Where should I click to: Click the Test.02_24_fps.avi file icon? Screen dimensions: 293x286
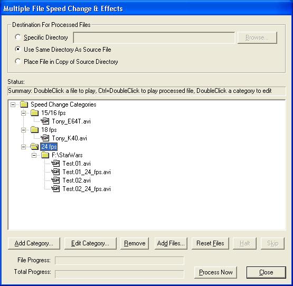point(55,189)
